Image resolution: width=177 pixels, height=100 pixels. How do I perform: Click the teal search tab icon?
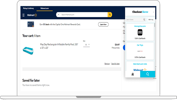pos(148,74)
